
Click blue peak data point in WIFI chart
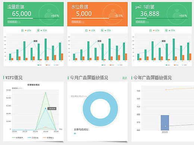[46, 108]
